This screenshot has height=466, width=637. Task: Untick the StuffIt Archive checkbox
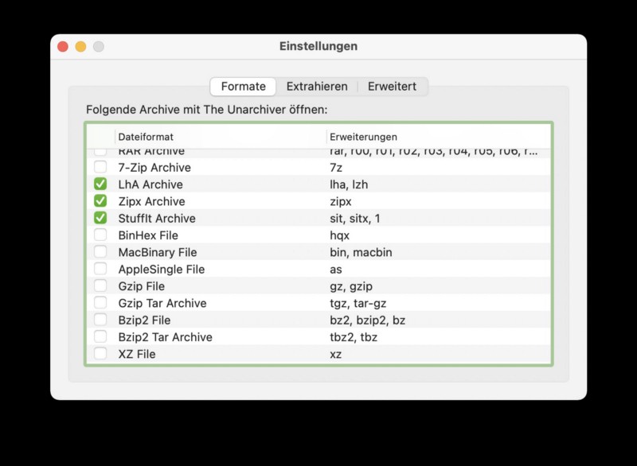100,218
